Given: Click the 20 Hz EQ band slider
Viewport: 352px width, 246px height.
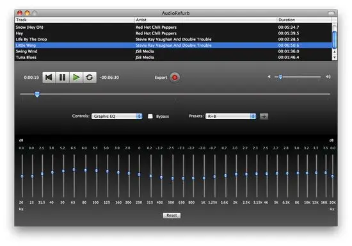Looking at the screenshot, I should point(22,176).
